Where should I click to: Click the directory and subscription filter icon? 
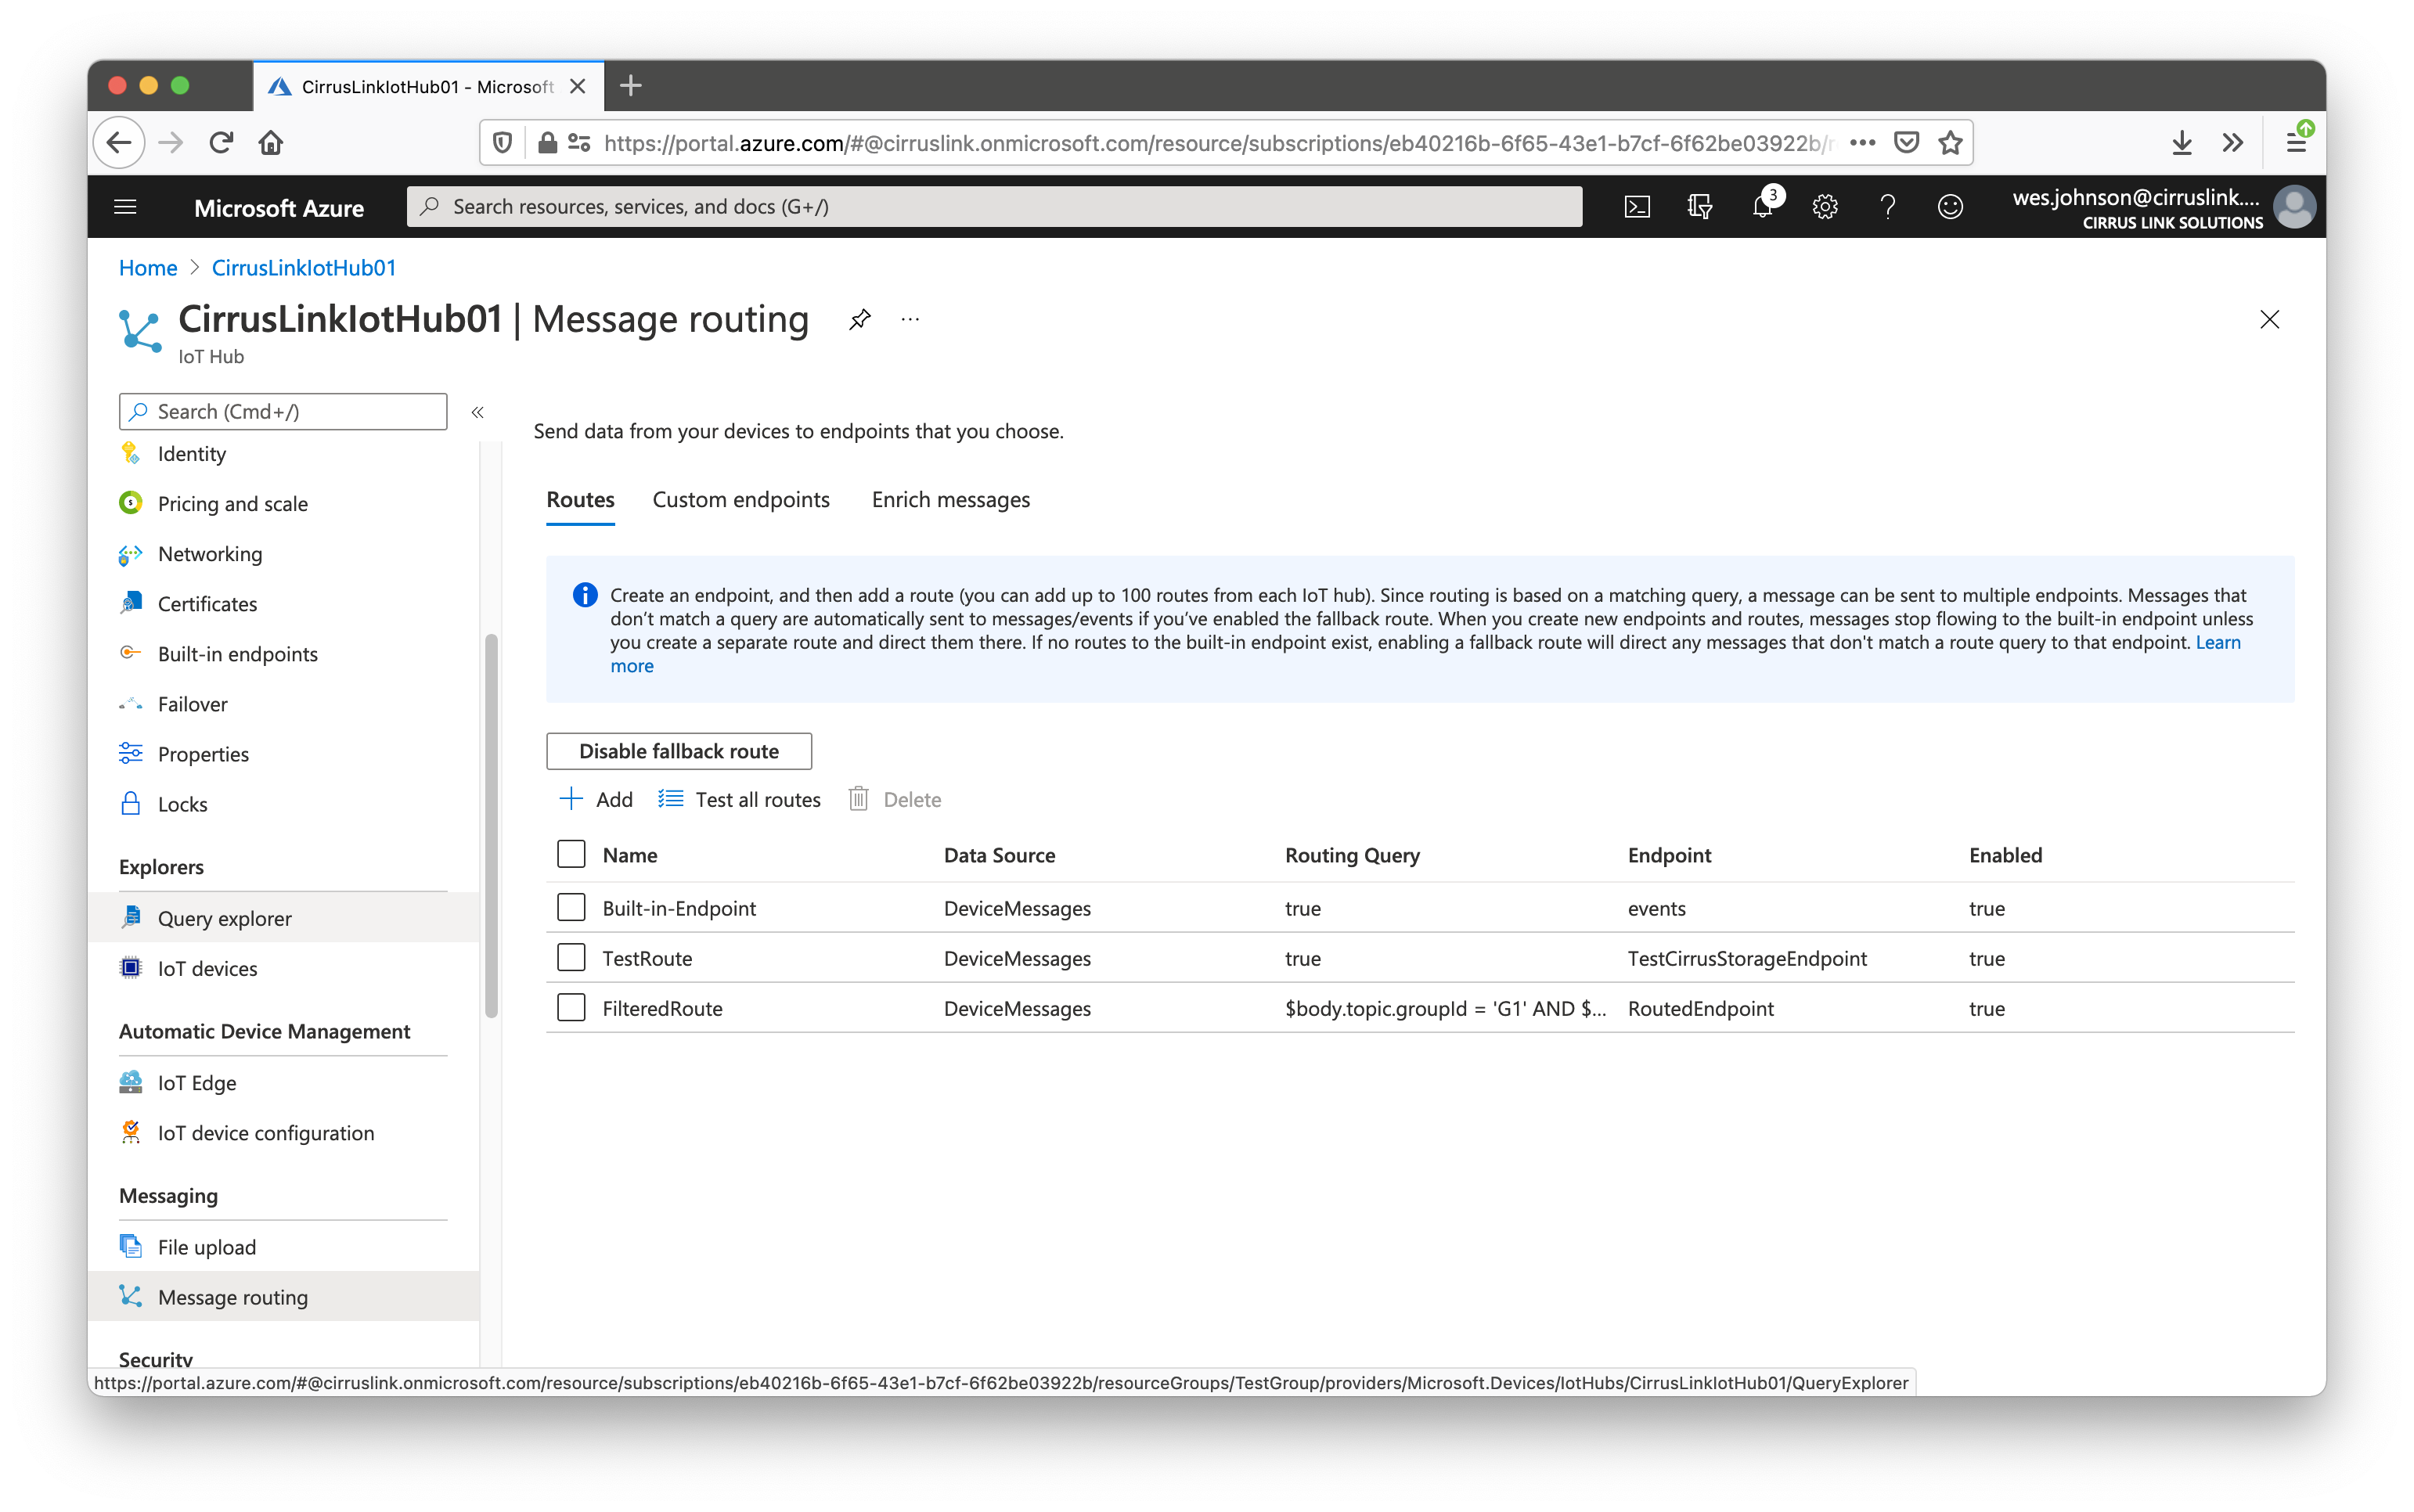pos(1699,207)
